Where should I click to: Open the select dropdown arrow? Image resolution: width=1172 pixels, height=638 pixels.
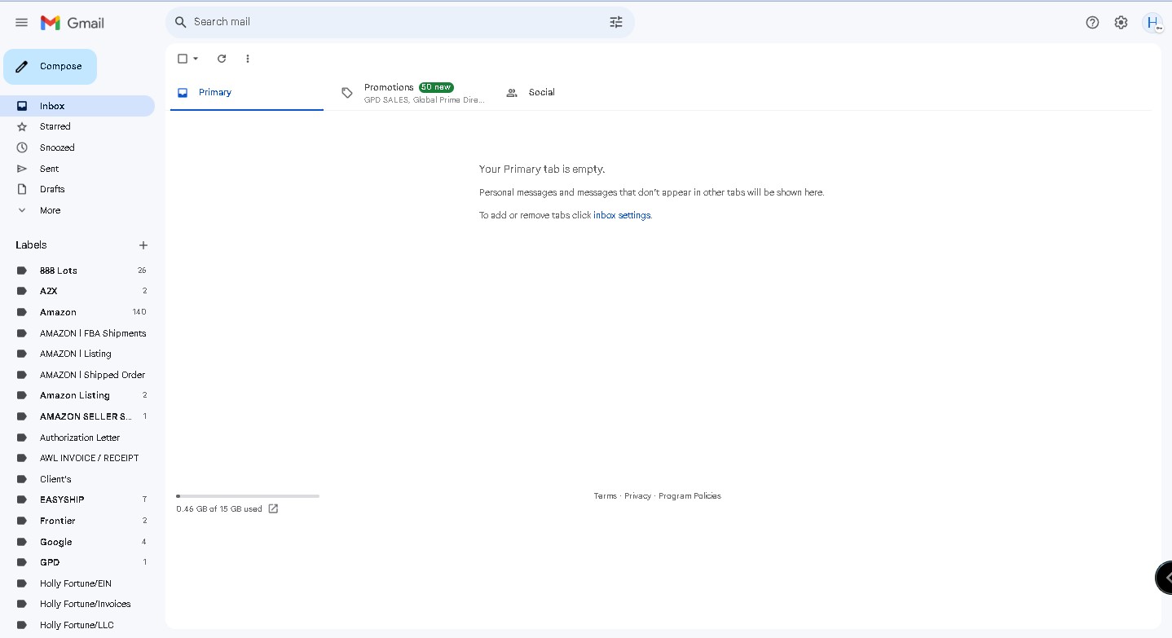tap(196, 59)
